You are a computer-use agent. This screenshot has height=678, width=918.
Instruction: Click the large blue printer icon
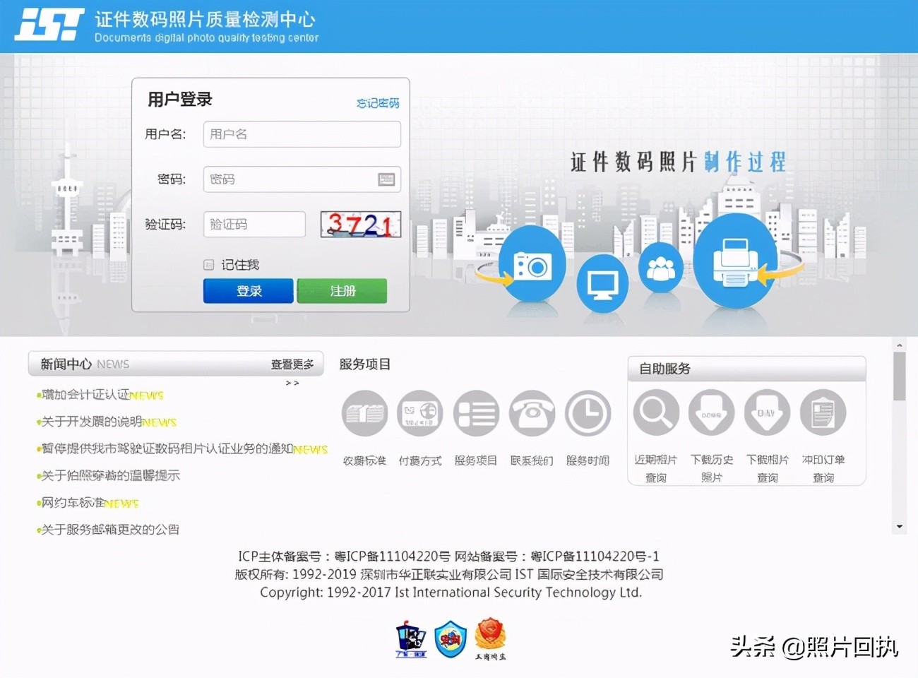tap(736, 265)
